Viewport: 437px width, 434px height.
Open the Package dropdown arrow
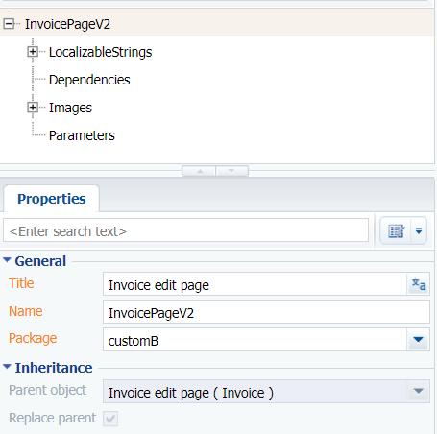coord(419,340)
